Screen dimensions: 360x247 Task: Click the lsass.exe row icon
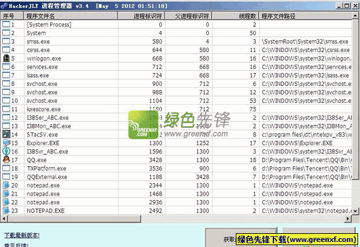[x=6, y=75]
